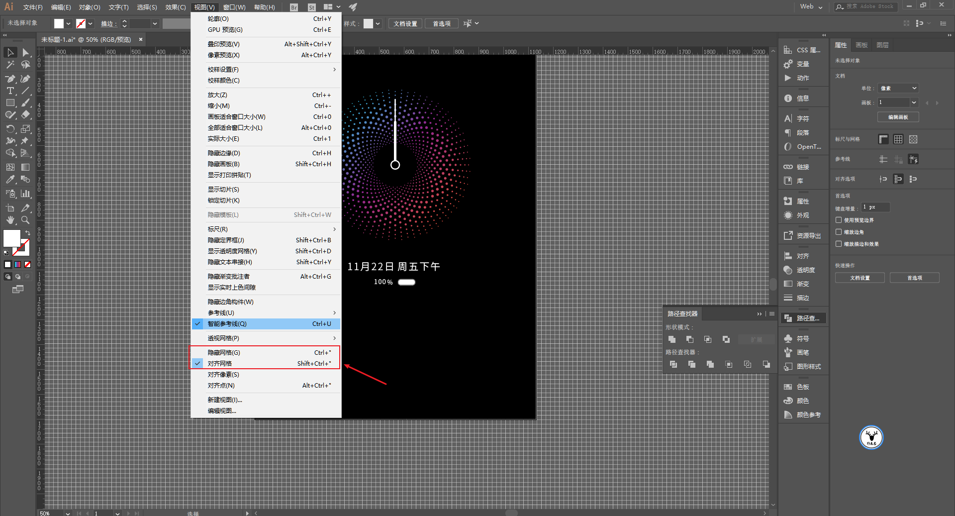Open the stroke weight dropdown in control bar
The width and height of the screenshot is (955, 516).
point(155,23)
